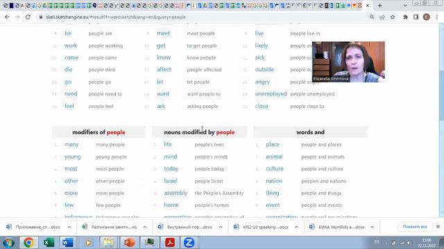Click the 'modifiers of people' heading
Screen dimensions: 444x249
coord(99,132)
